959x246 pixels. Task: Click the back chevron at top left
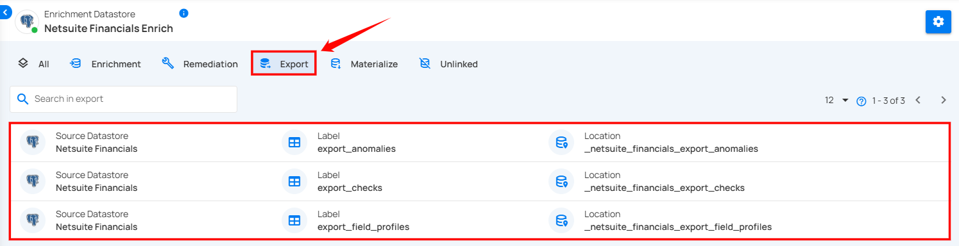click(5, 12)
